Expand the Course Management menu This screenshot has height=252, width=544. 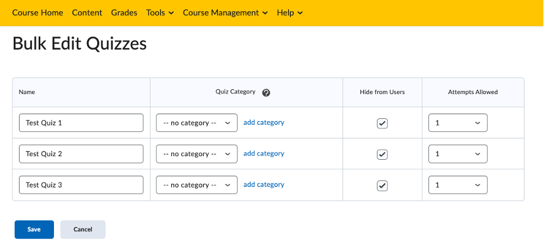[226, 13]
